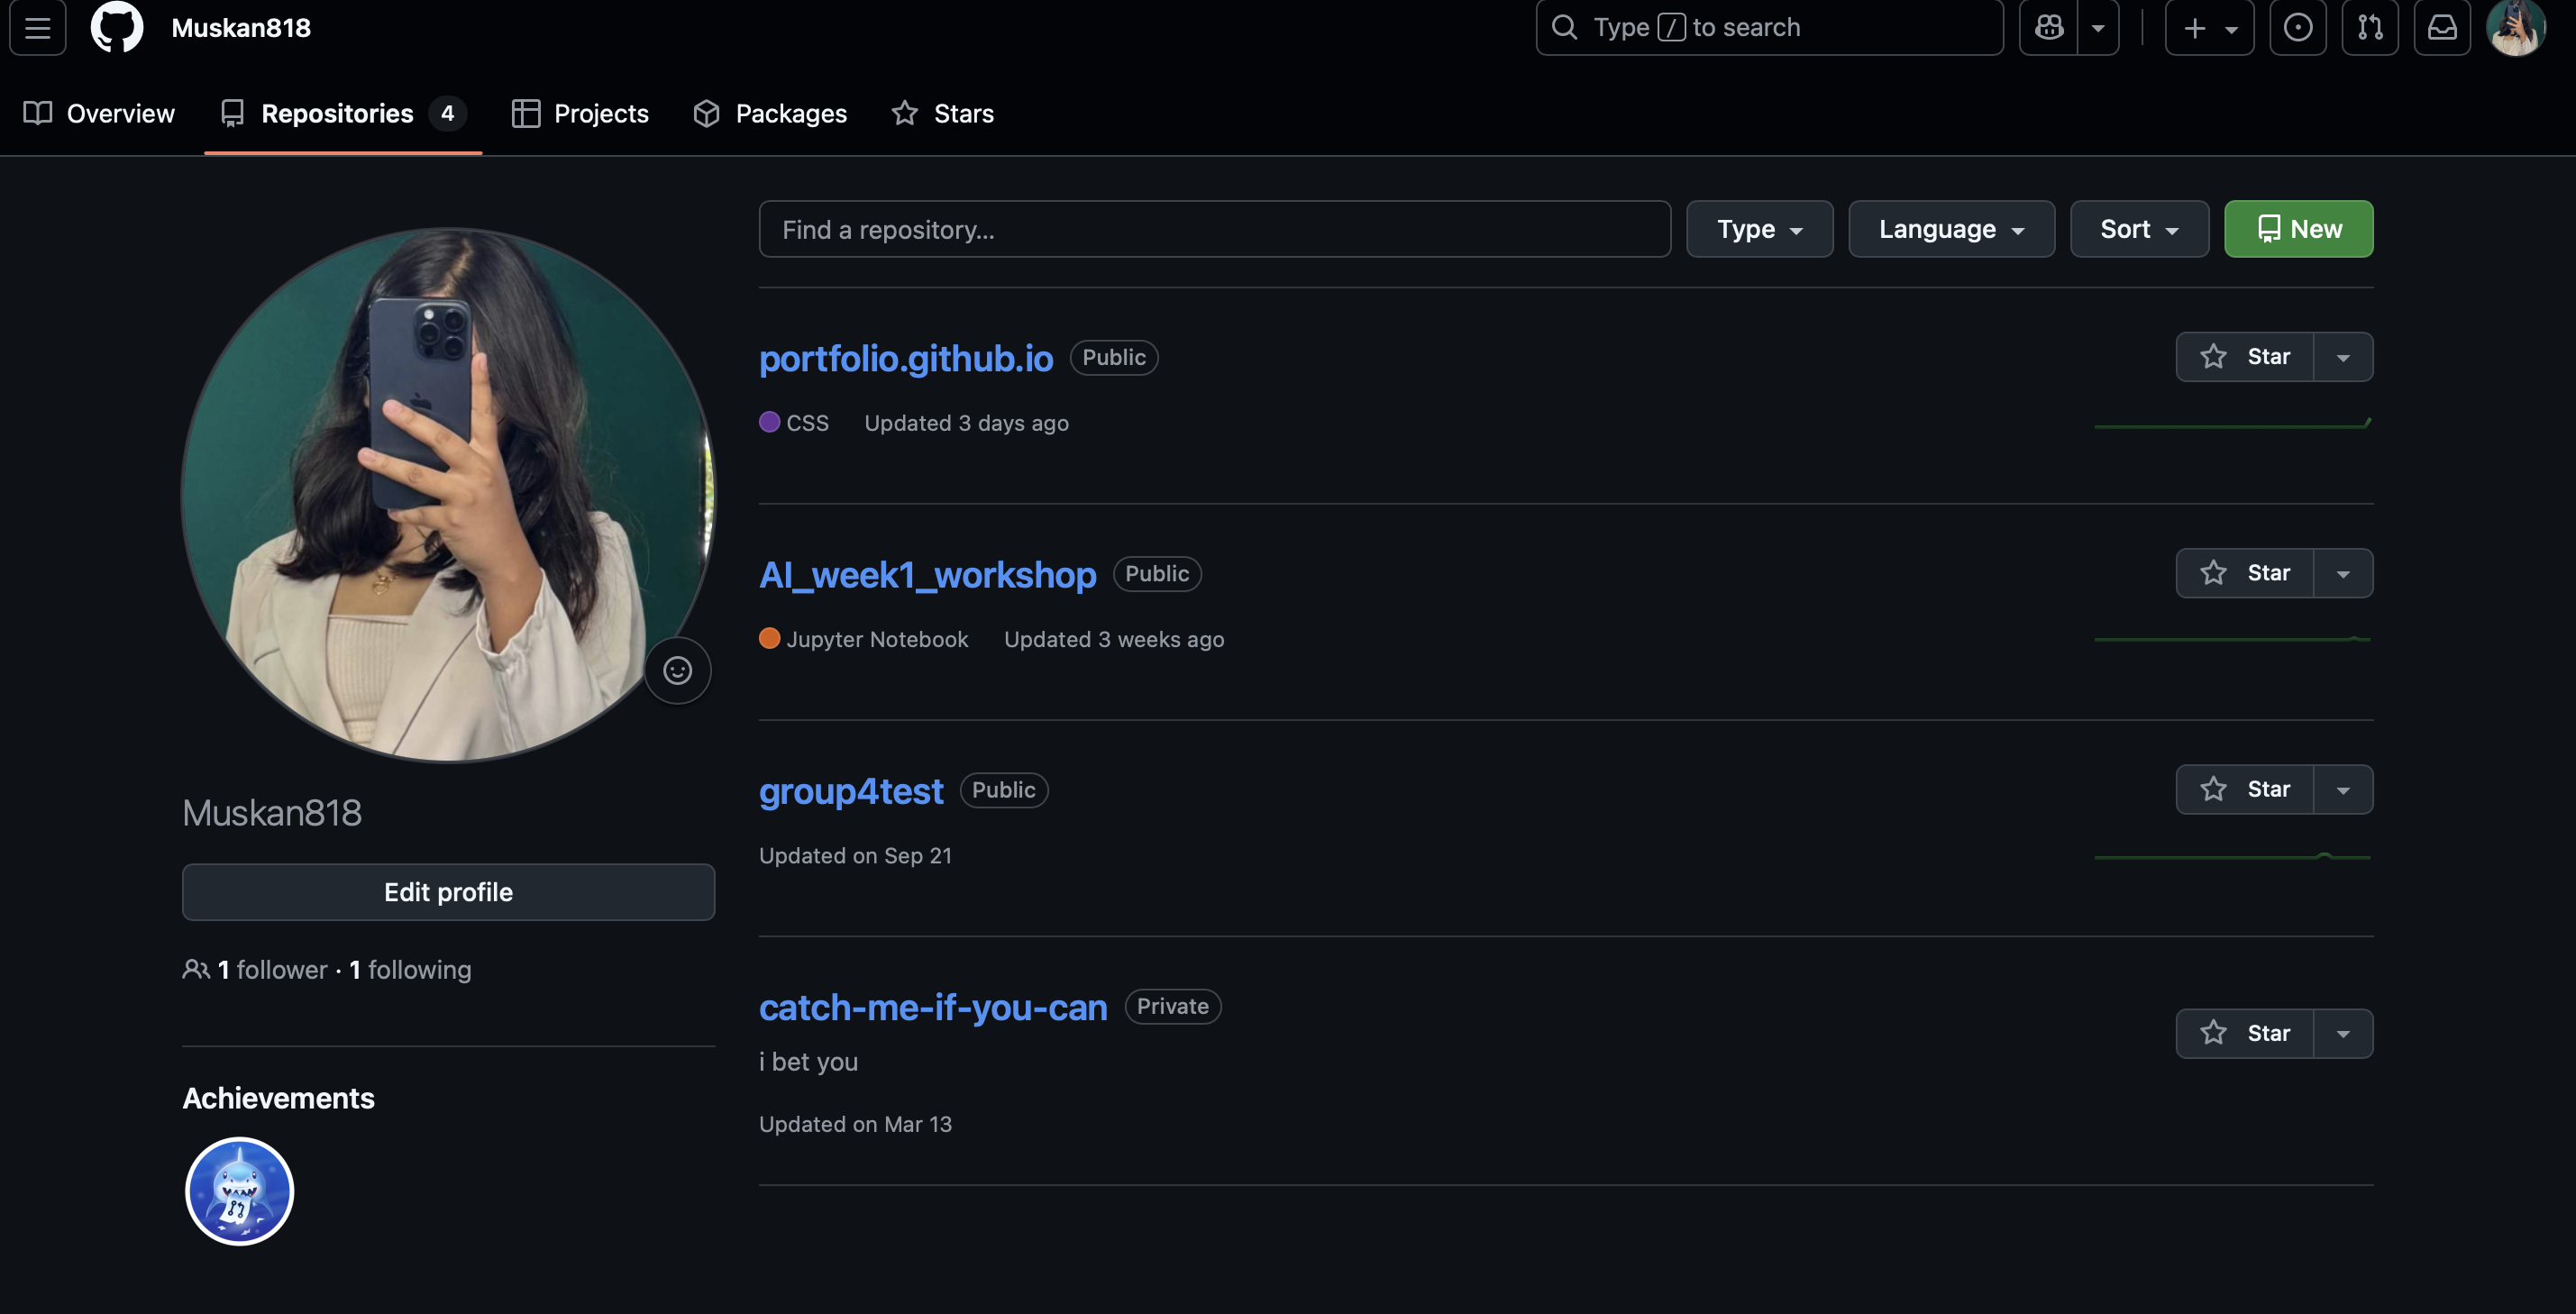Open the hamburger navigation menu

pos(38,28)
